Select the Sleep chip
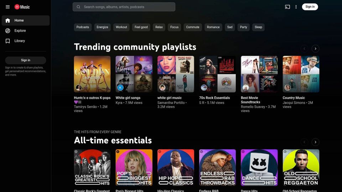 (258, 27)
